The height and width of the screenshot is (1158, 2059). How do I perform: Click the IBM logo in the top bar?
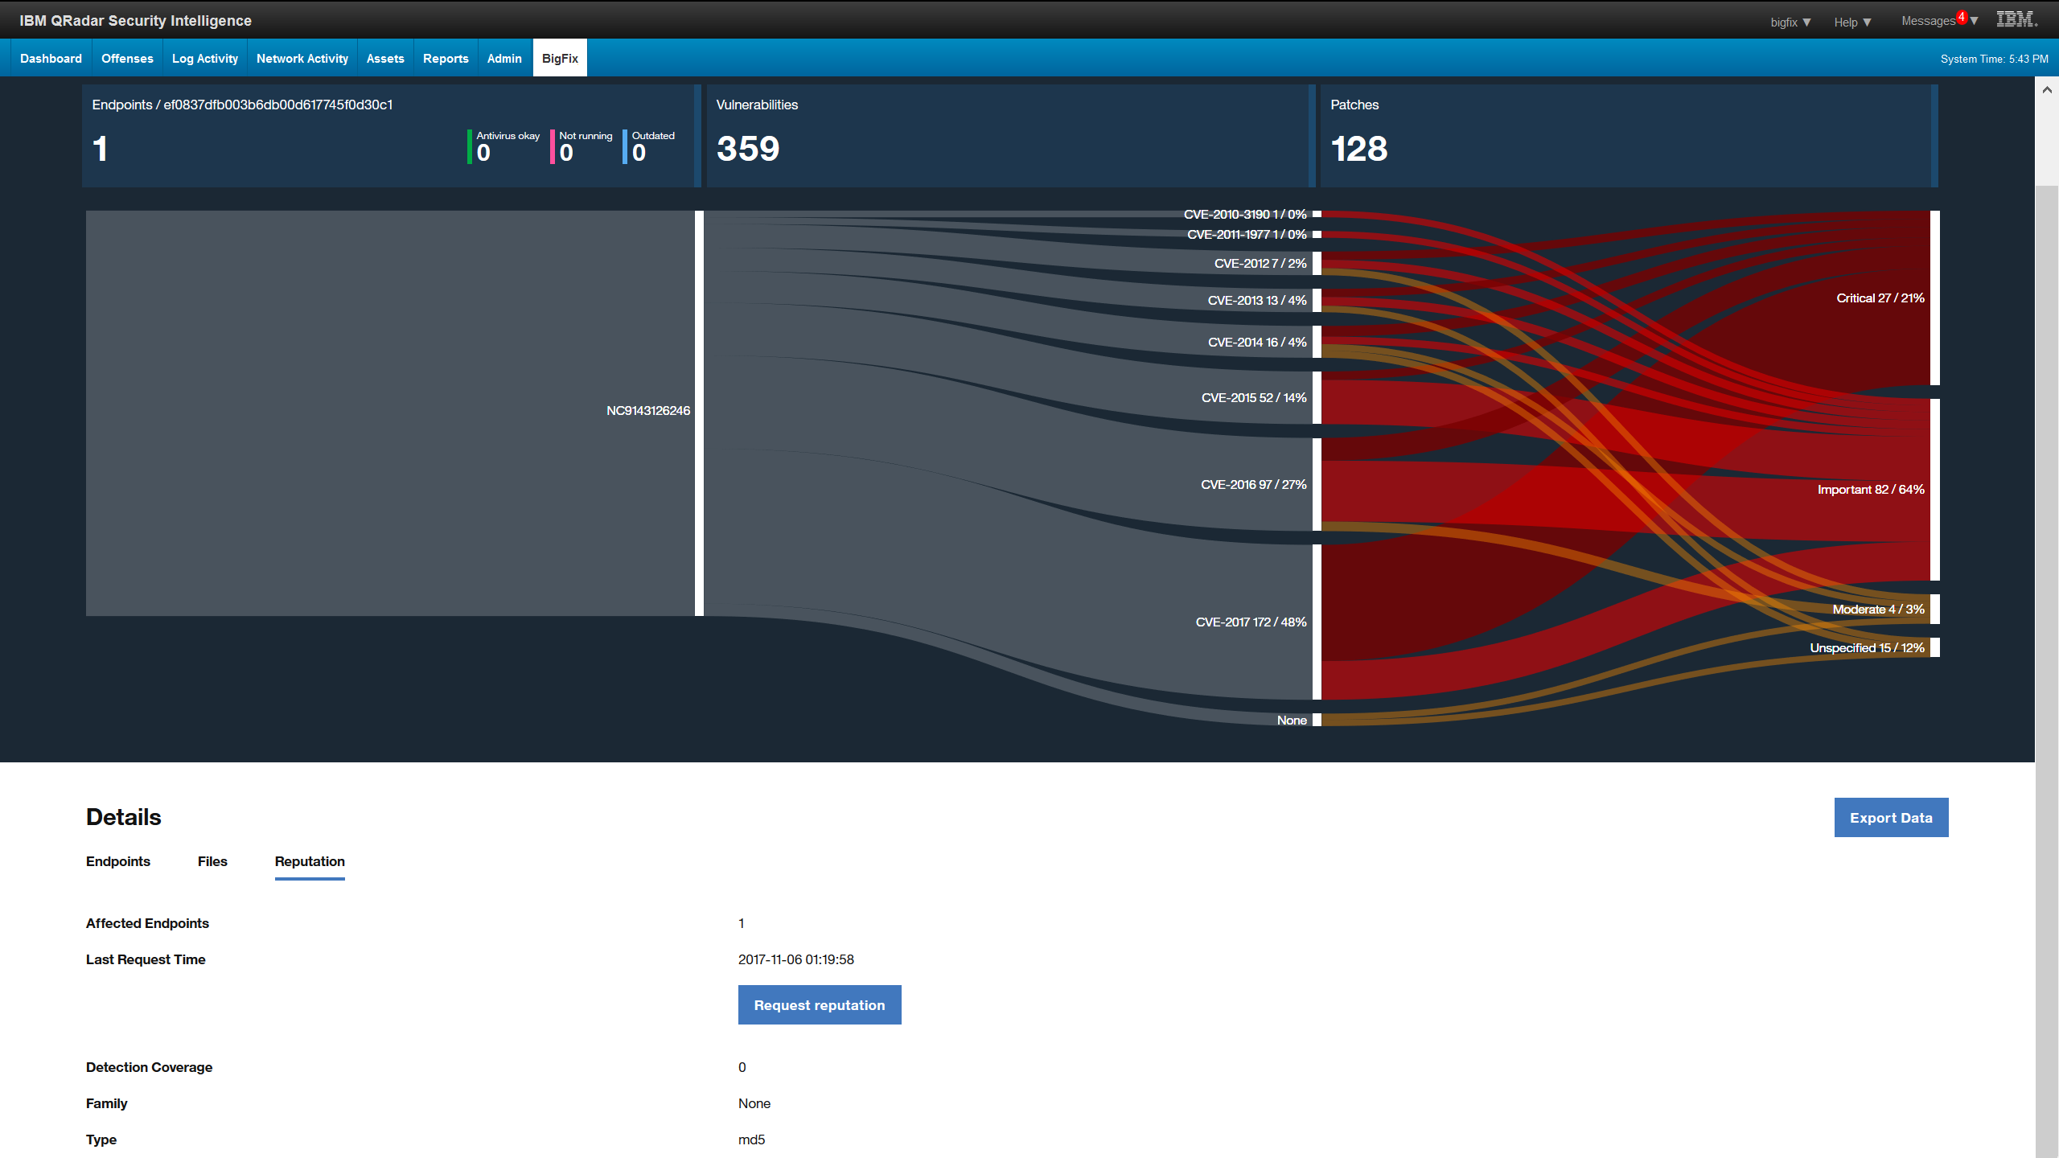pos(2016,18)
